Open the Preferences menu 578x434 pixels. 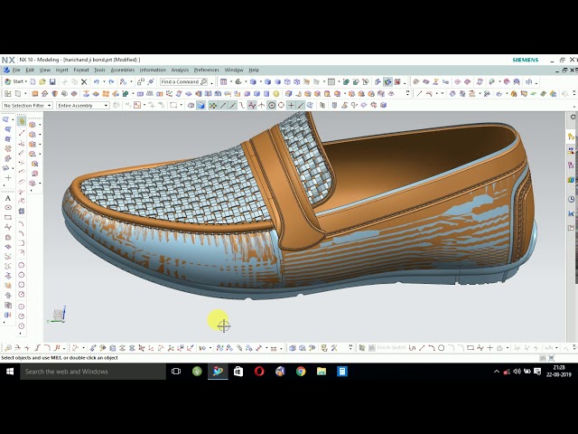point(207,71)
